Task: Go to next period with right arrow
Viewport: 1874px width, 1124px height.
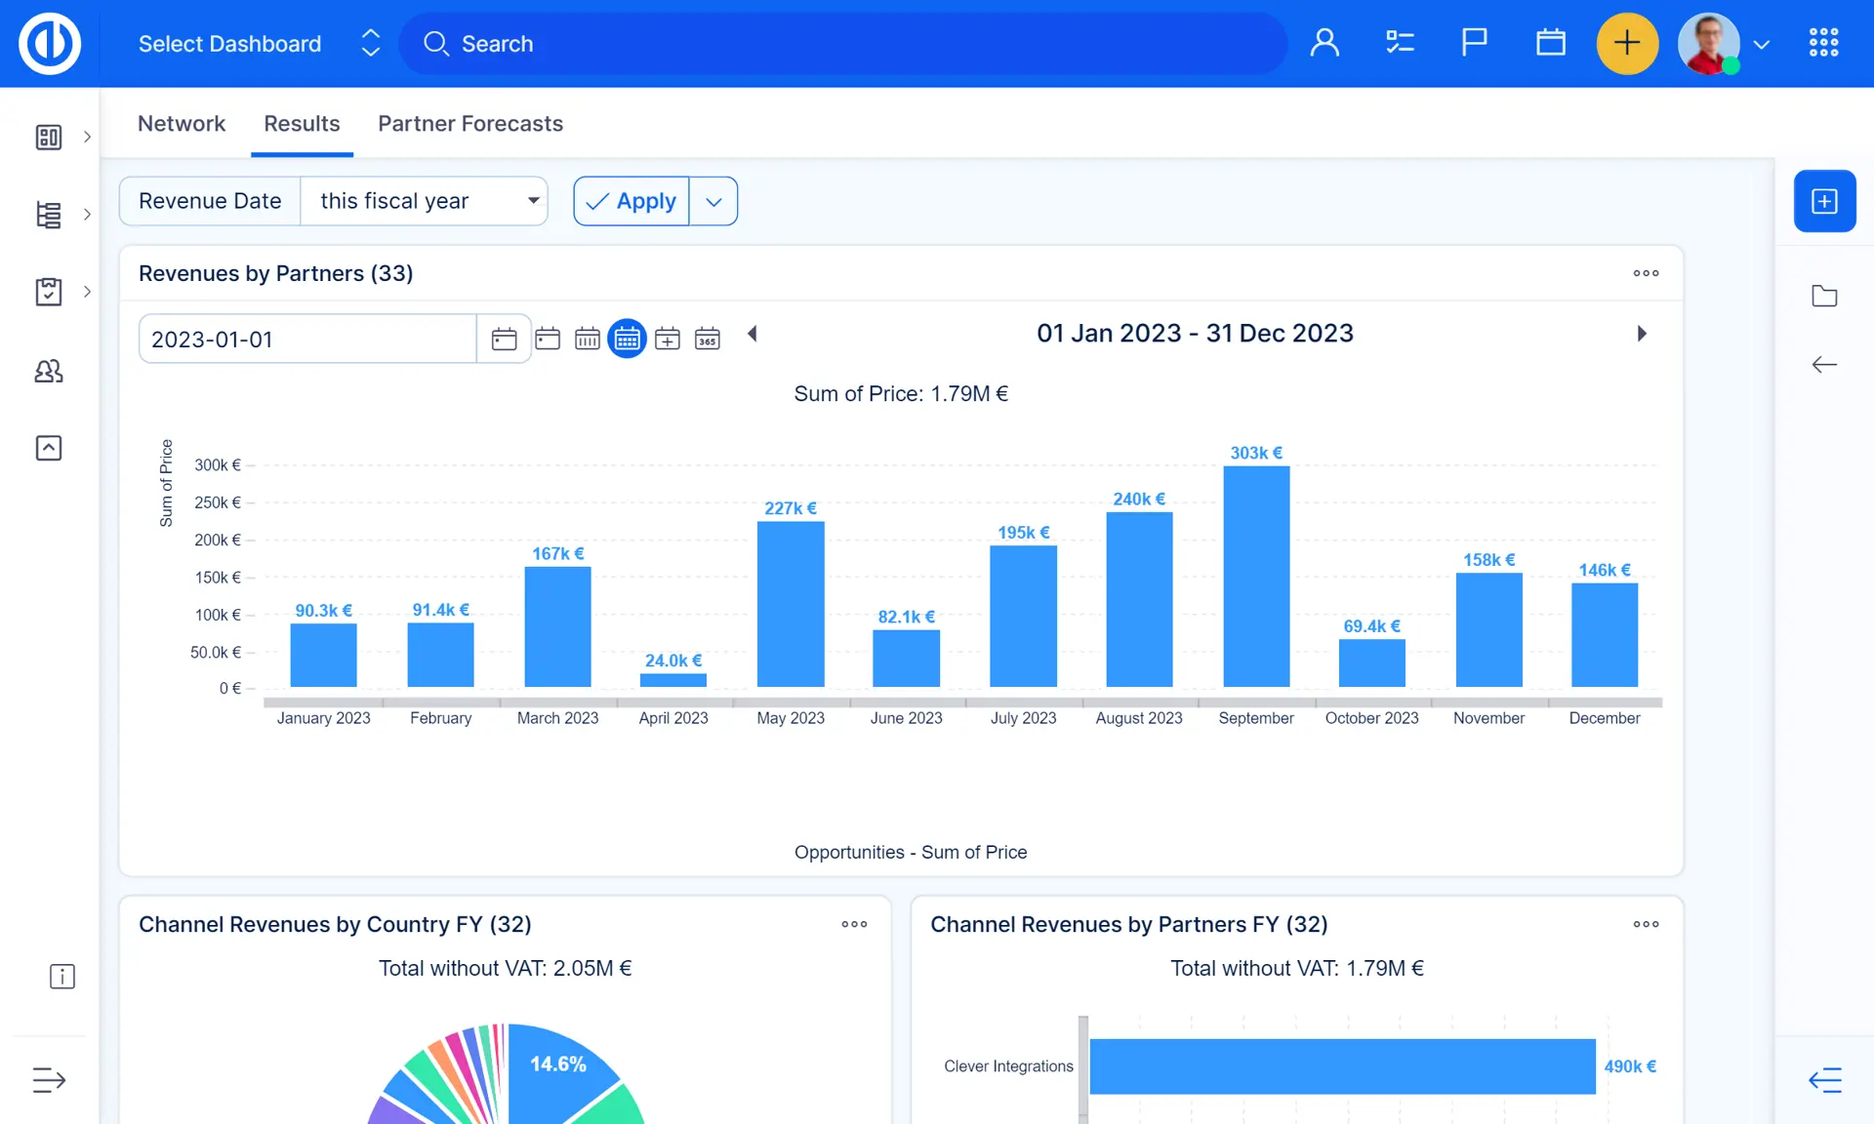Action: click(x=1642, y=334)
